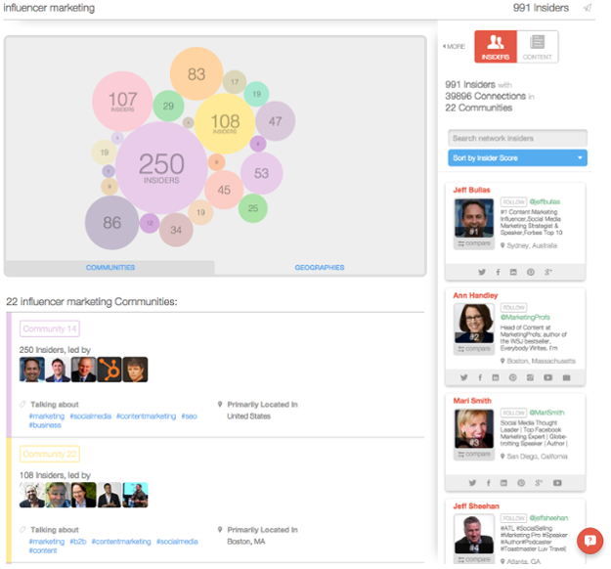Focus the Search network insiders field
The image size is (611, 569).
click(517, 138)
